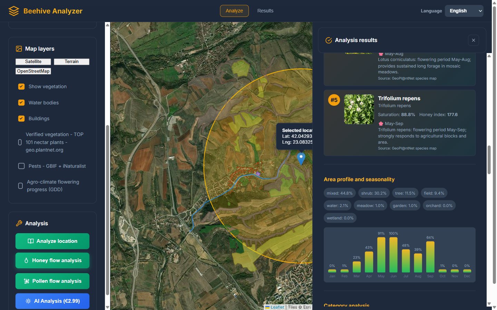Uncheck the Buildings layer checkbox
This screenshot has width=497, height=310.
click(21, 118)
